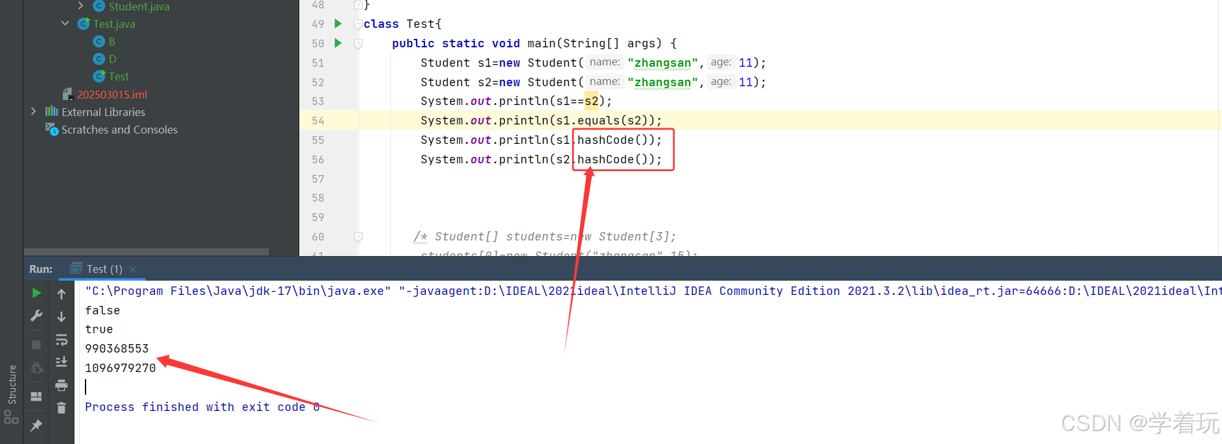This screenshot has height=444, width=1222.
Task: Expand the Student.java tree node
Action: [x=80, y=6]
